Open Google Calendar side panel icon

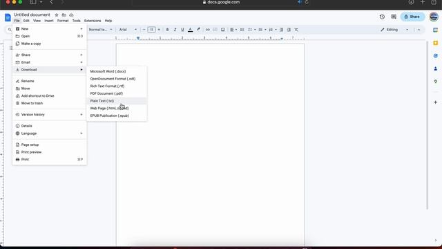click(x=436, y=30)
